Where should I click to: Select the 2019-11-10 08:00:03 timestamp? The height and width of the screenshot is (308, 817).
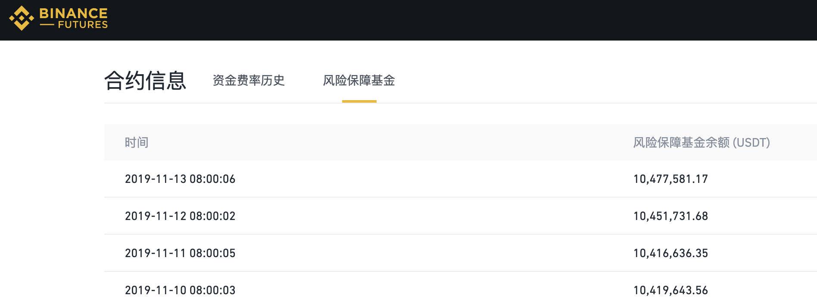(x=180, y=290)
